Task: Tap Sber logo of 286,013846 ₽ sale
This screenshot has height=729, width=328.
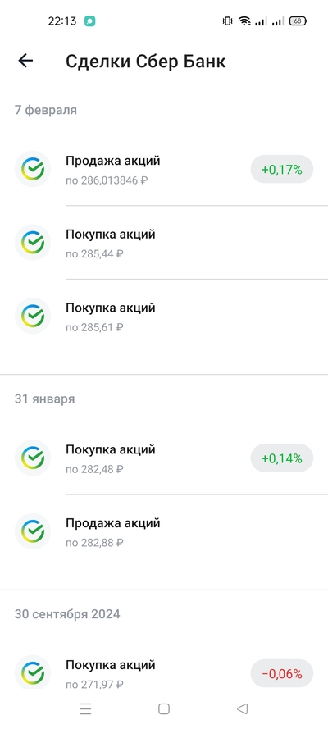Action: tap(33, 169)
